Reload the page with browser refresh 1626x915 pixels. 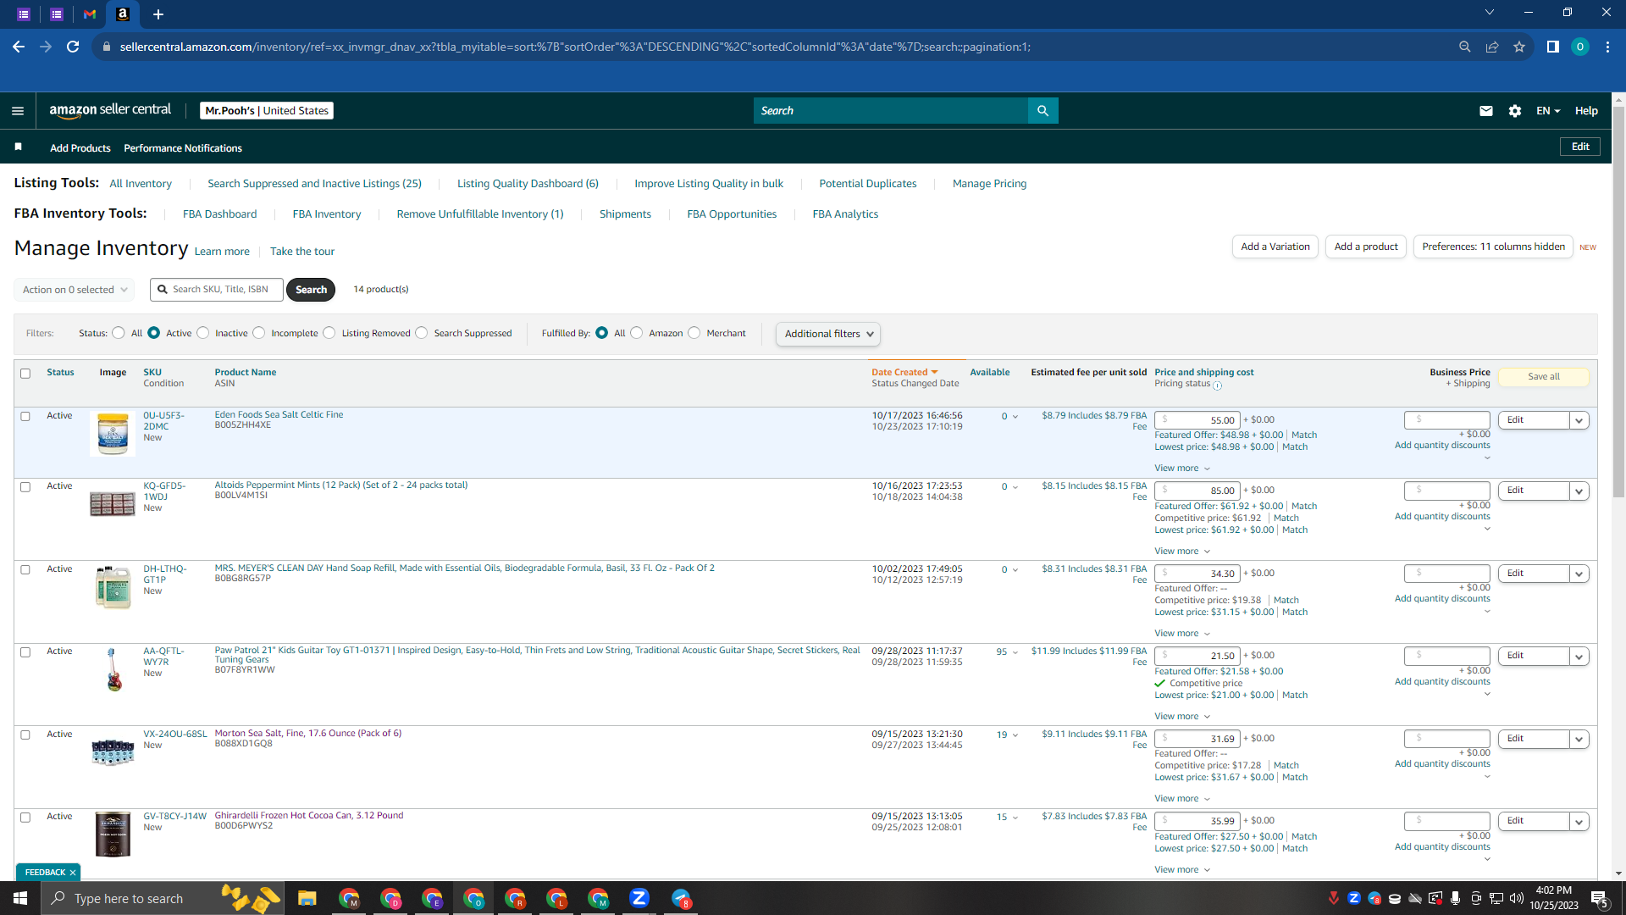[x=73, y=47]
